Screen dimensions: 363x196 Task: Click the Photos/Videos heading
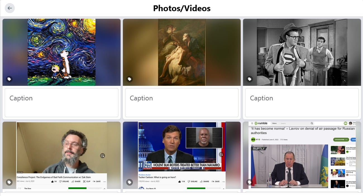(182, 8)
